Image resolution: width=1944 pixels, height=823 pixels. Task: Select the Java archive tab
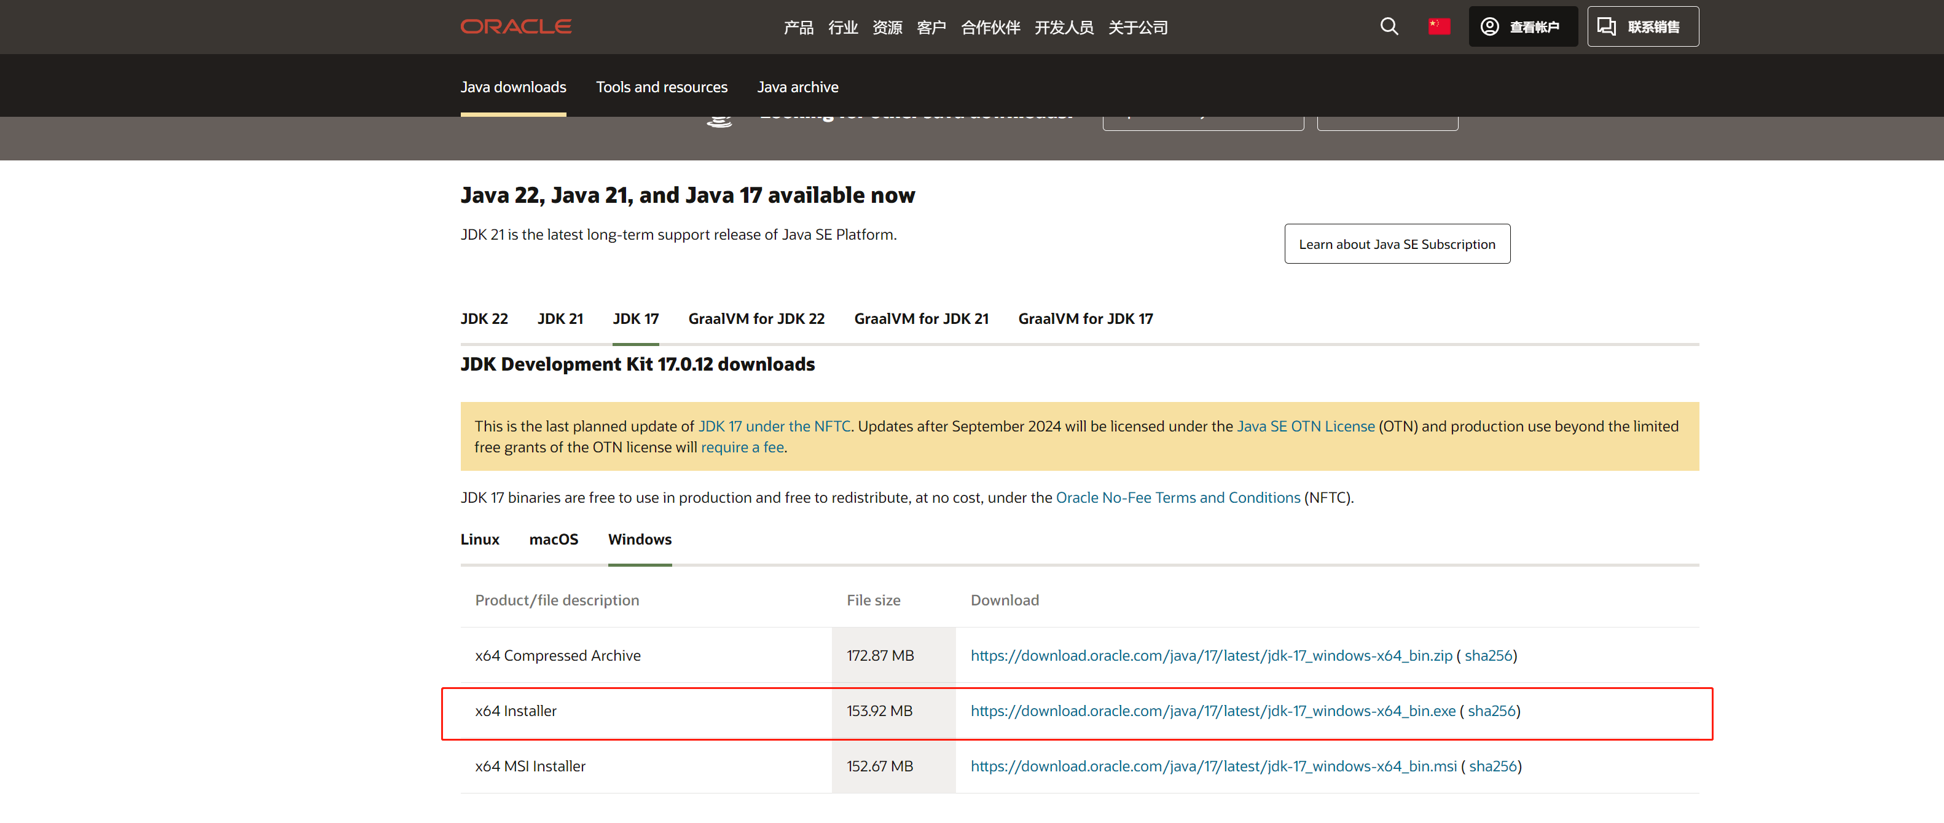[797, 87]
